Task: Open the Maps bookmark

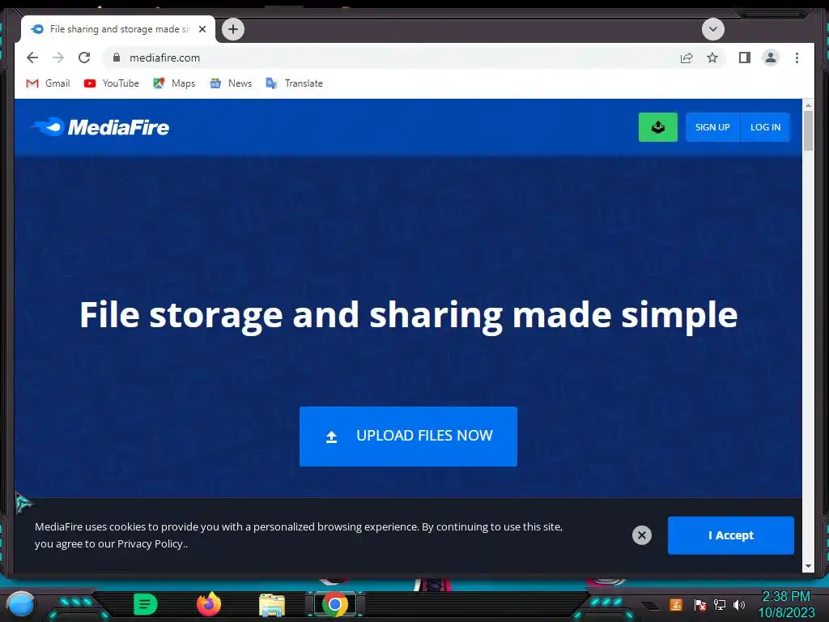Action: (174, 83)
